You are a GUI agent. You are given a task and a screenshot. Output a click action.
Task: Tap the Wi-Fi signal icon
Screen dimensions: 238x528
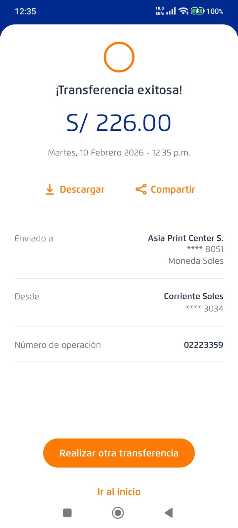pos(183,11)
